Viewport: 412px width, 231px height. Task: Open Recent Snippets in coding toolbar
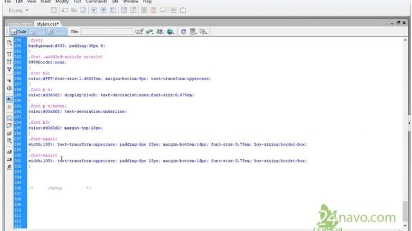9,141
